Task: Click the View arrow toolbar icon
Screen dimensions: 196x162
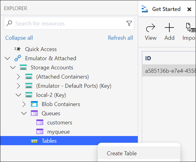Action: click(x=150, y=28)
